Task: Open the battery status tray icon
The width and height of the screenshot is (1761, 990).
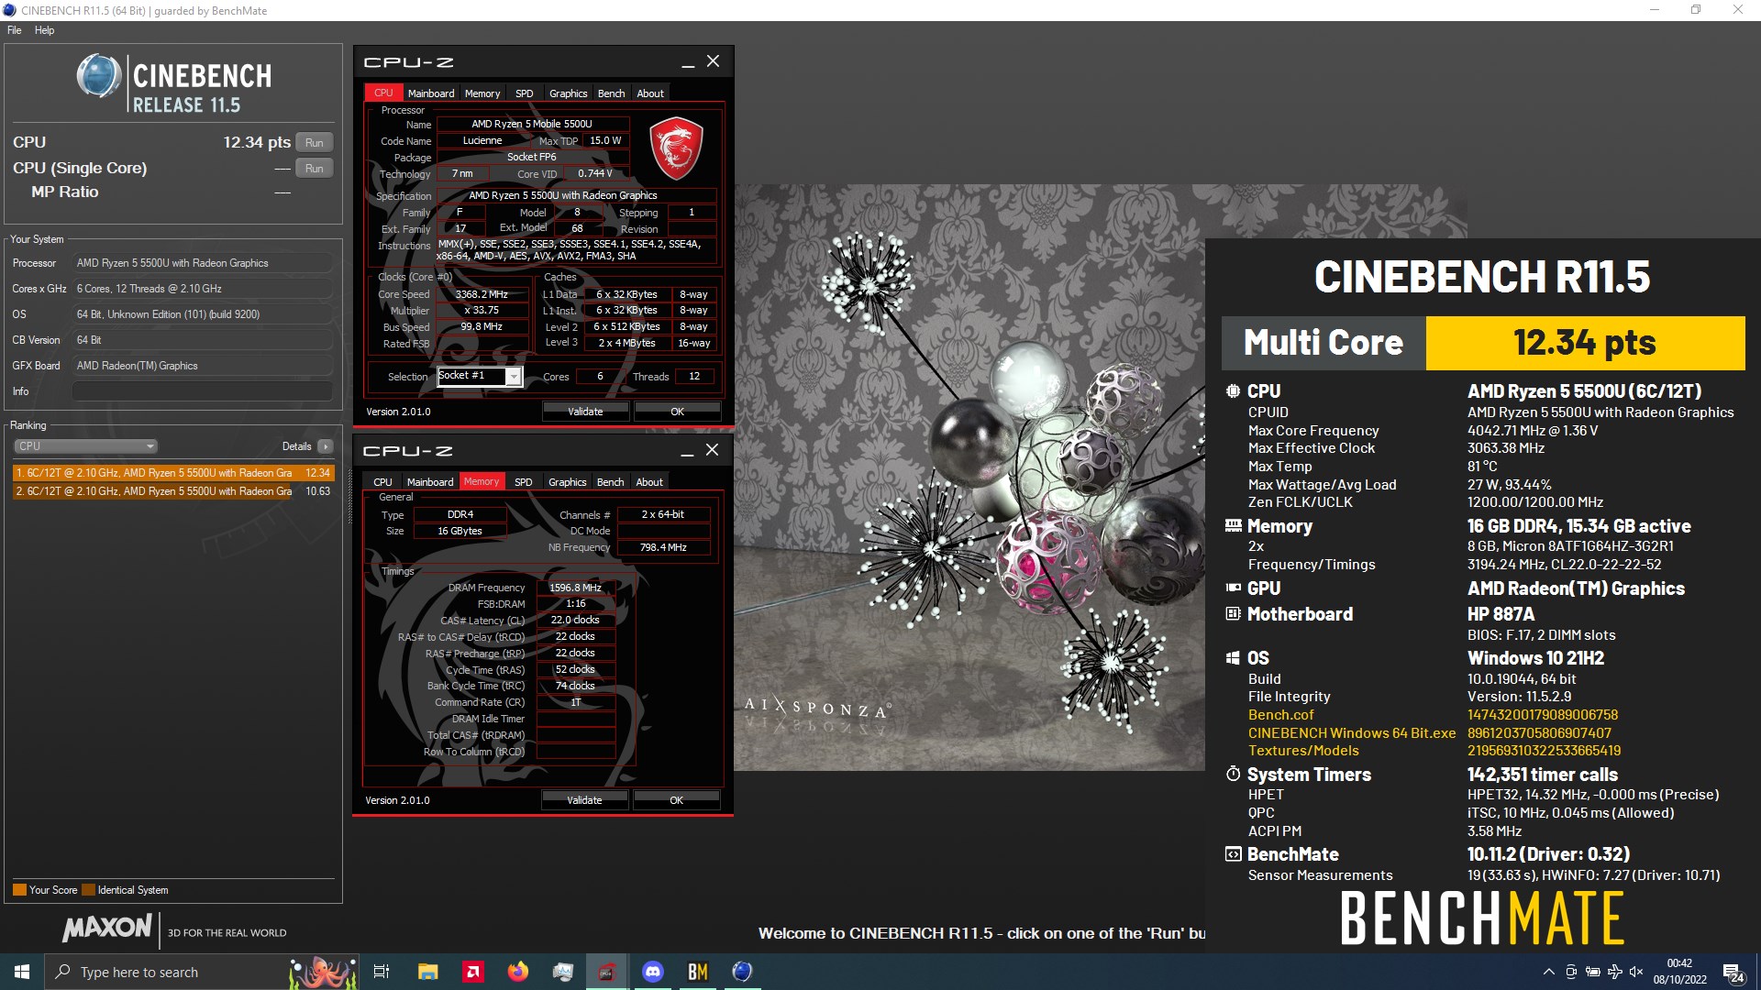Action: [1593, 972]
